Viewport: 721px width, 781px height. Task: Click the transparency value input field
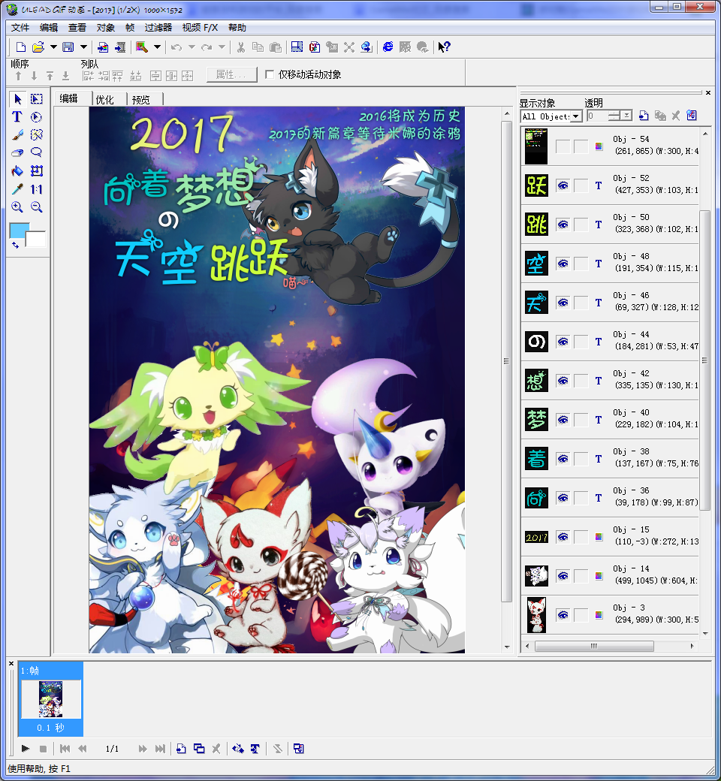tap(597, 116)
